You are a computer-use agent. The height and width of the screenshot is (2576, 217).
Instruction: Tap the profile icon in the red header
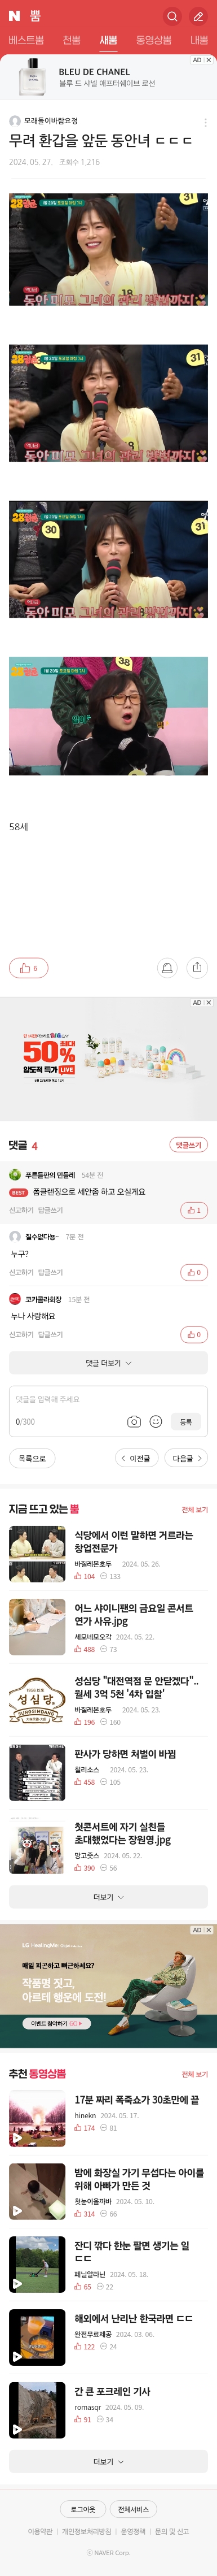click(198, 16)
